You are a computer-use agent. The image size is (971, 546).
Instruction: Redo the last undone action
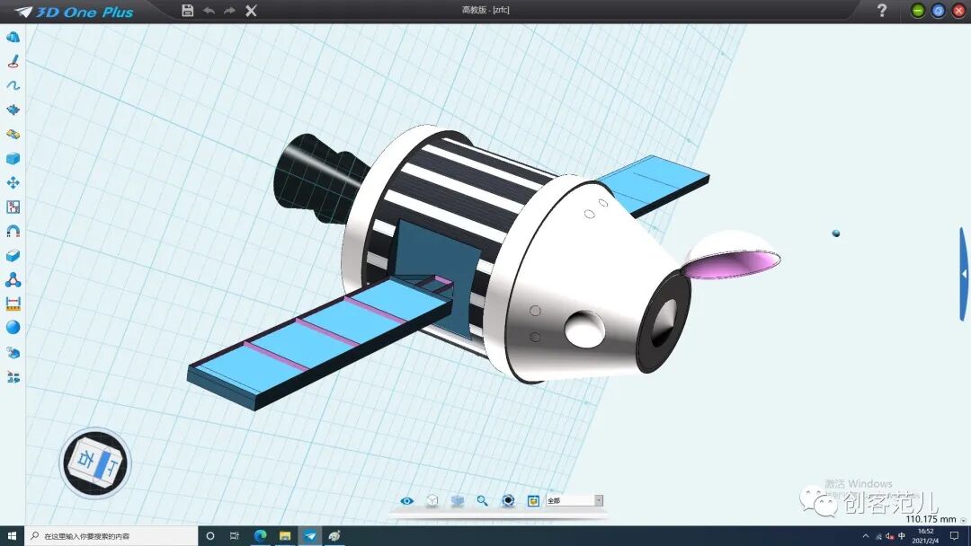[230, 11]
